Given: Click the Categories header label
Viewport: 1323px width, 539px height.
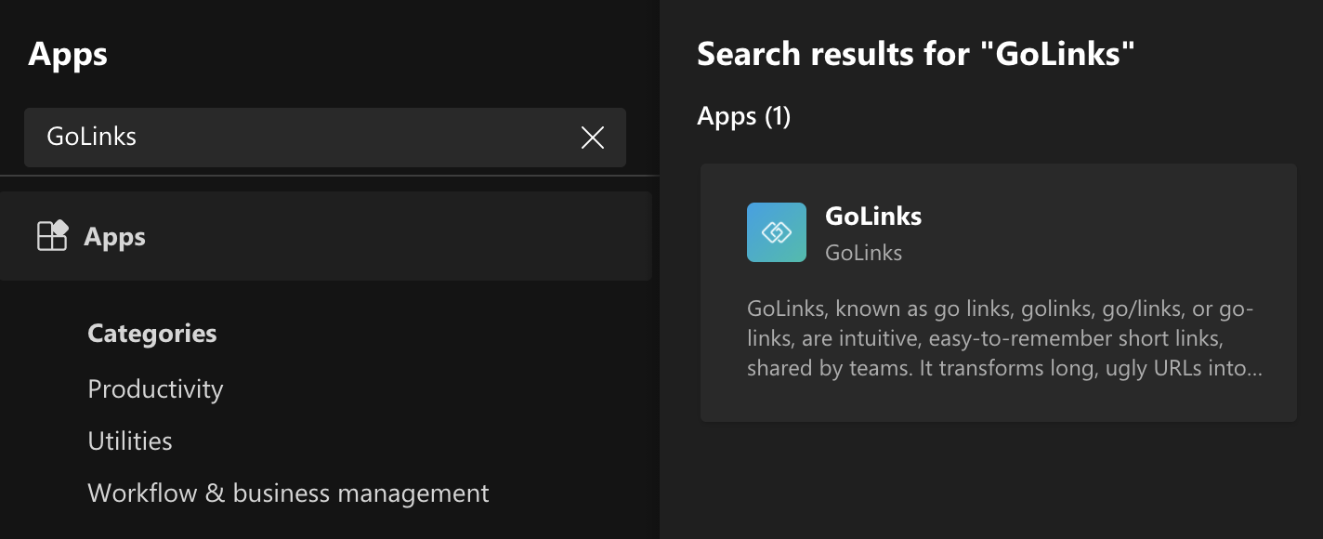Looking at the screenshot, I should (151, 333).
